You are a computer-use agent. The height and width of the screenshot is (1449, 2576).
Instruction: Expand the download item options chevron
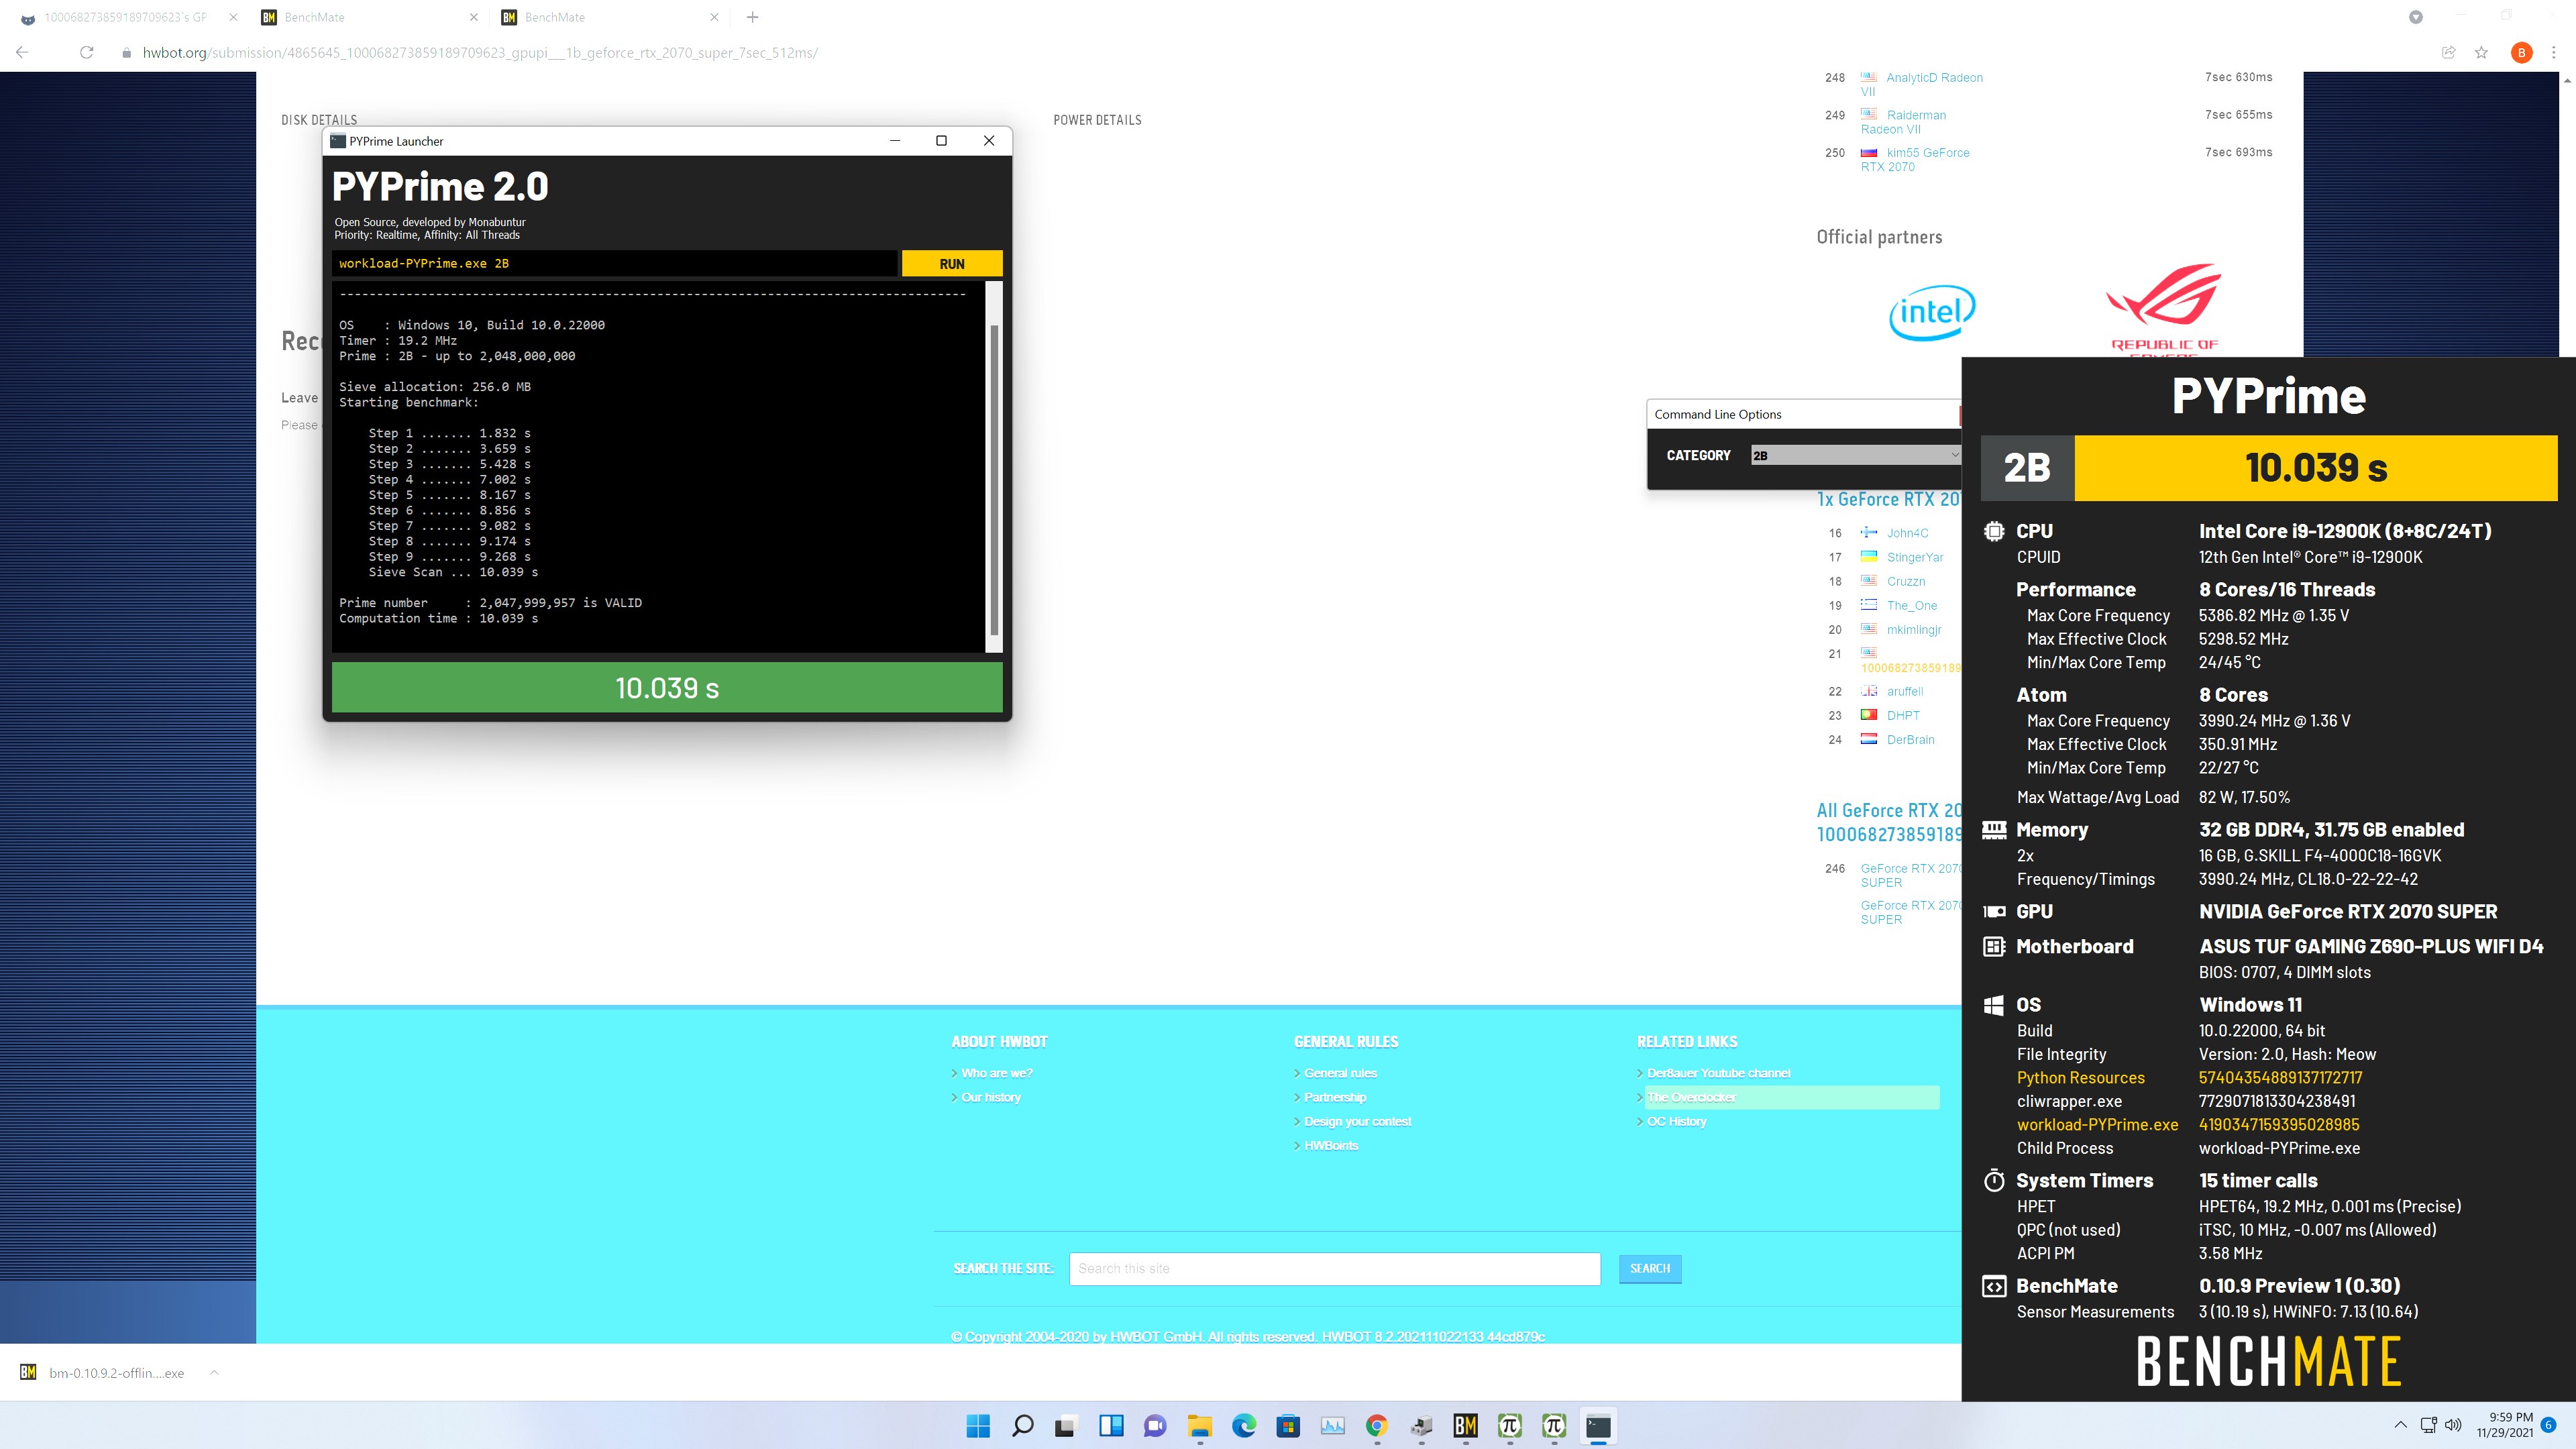[214, 1373]
